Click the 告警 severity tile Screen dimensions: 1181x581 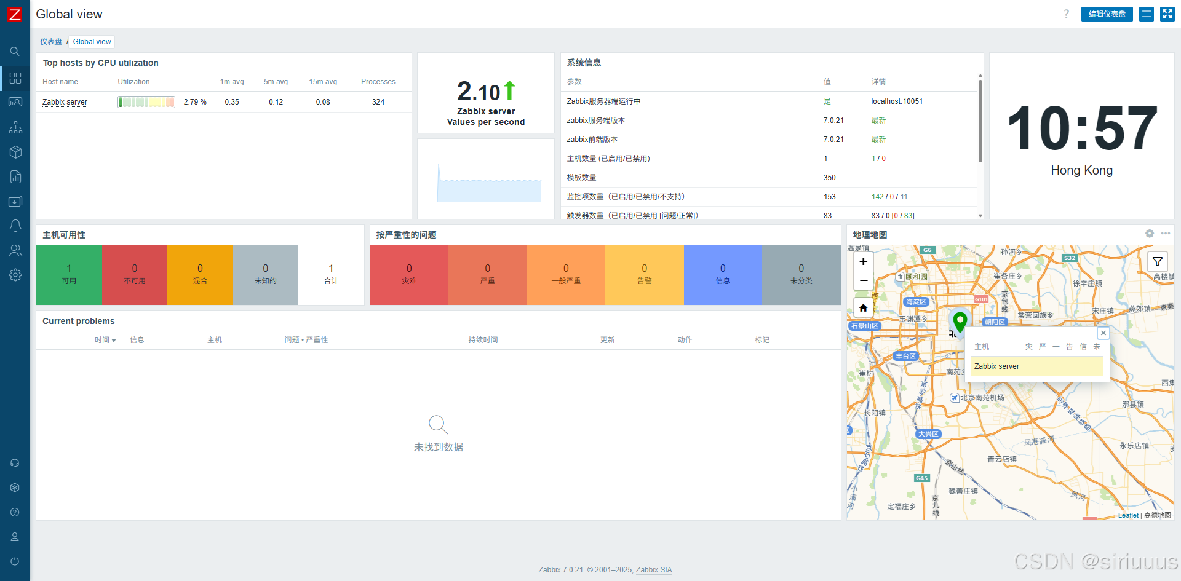point(645,275)
